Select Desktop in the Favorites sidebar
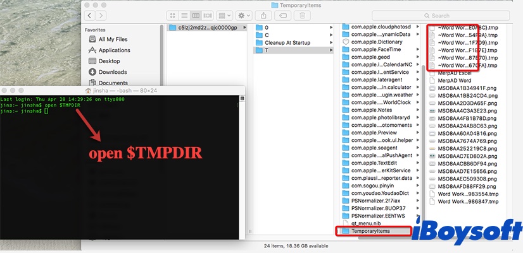The image size is (523, 253). (109, 61)
